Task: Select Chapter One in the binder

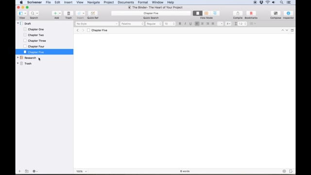Action: click(44, 29)
